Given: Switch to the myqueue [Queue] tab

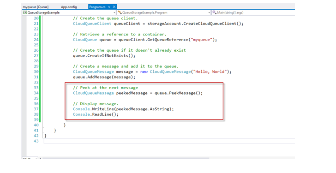Looking at the screenshot, I should [x=36, y=7].
